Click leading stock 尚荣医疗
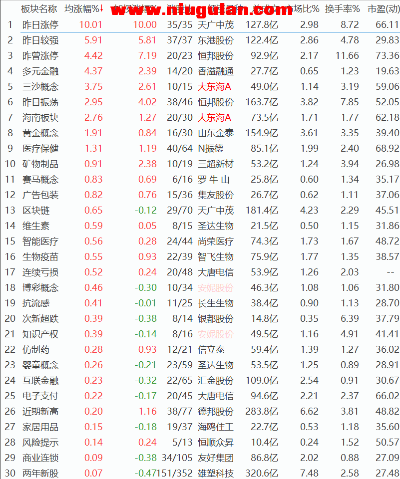Screen dimensions: 400x479 coord(216,241)
